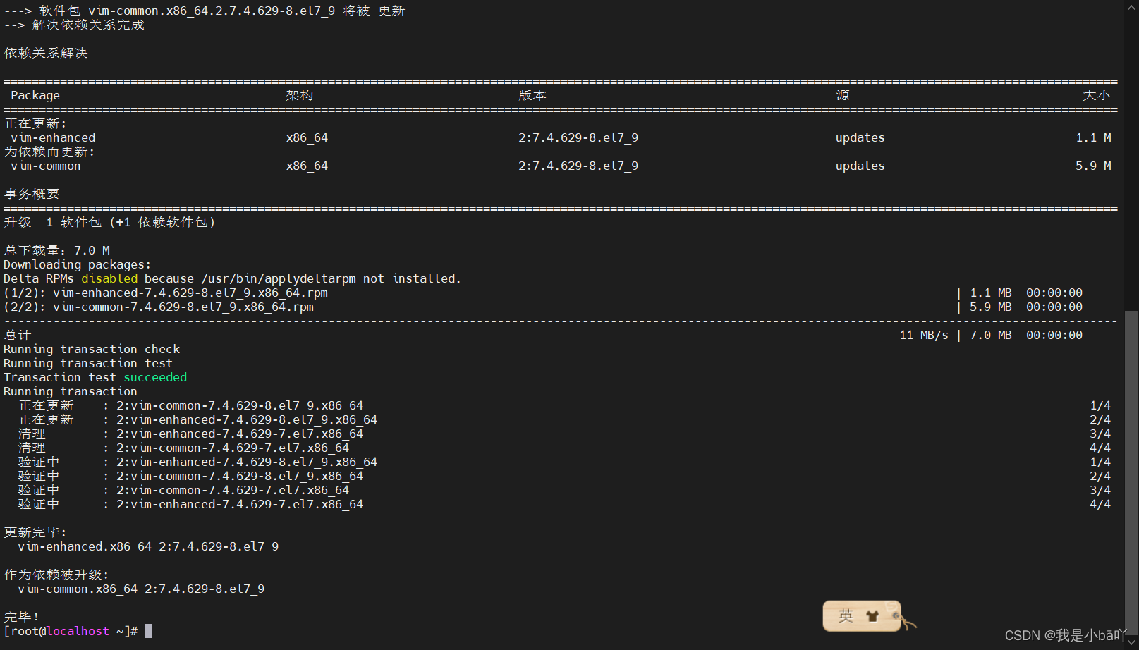Click the '依赖关系解决' line
Viewport: 1139px width, 650px height.
click(x=46, y=53)
